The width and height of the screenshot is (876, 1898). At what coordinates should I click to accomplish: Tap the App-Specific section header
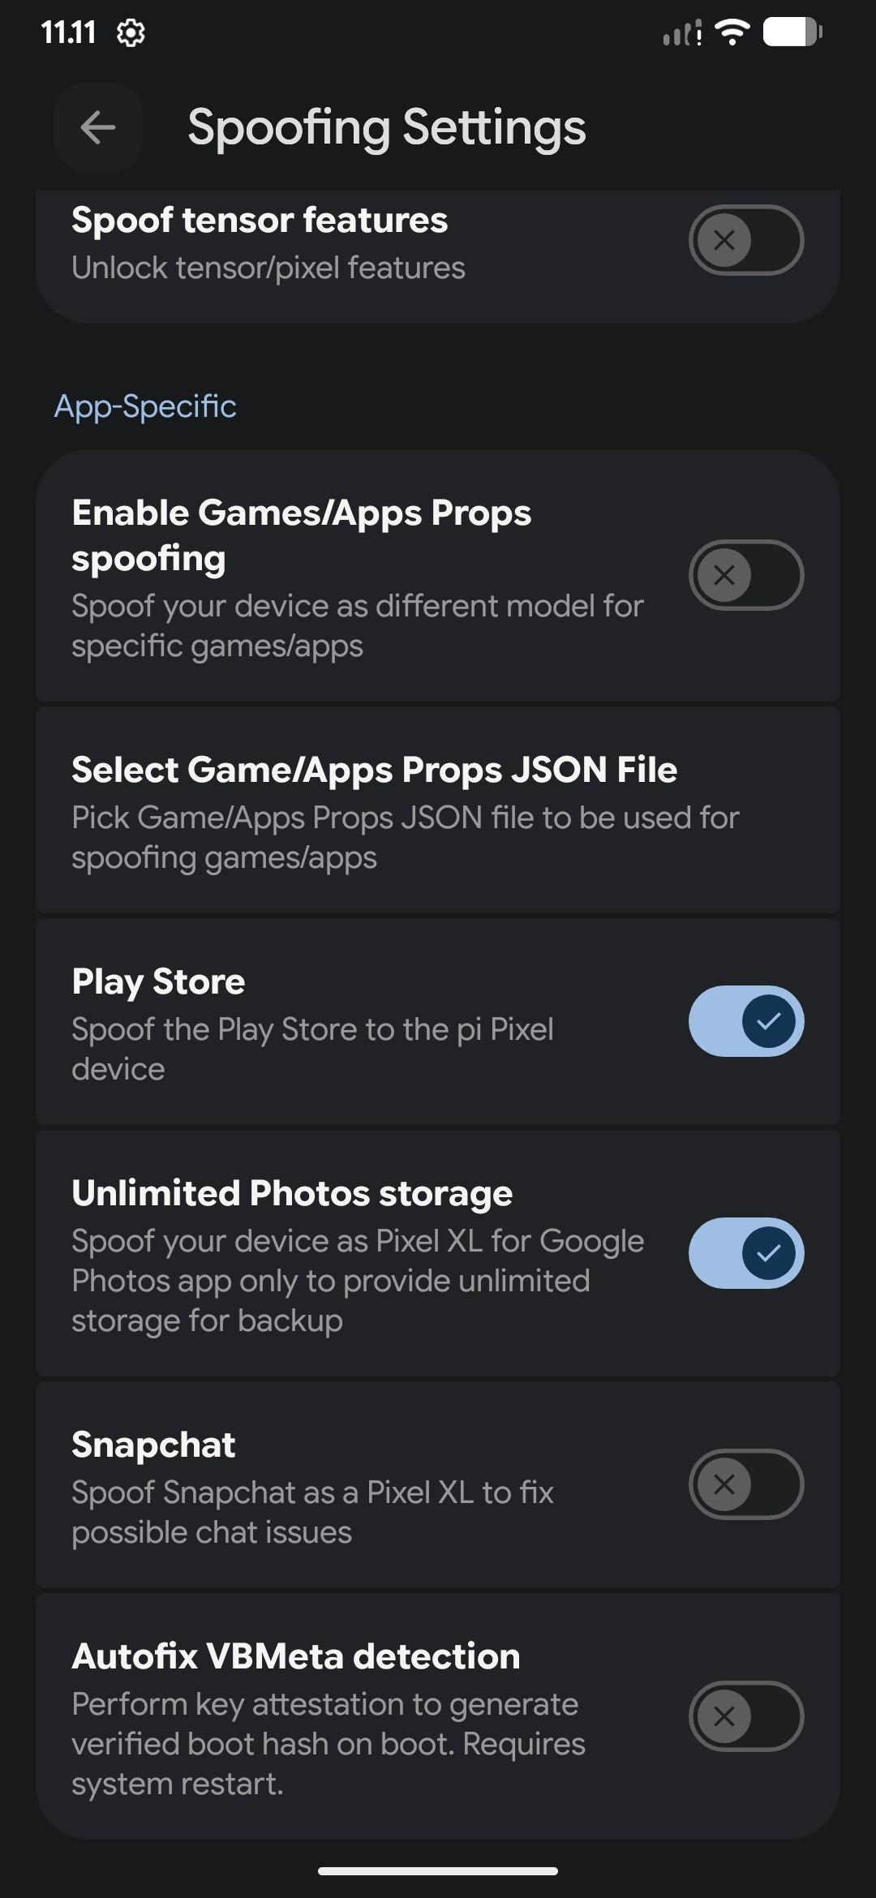pos(145,406)
